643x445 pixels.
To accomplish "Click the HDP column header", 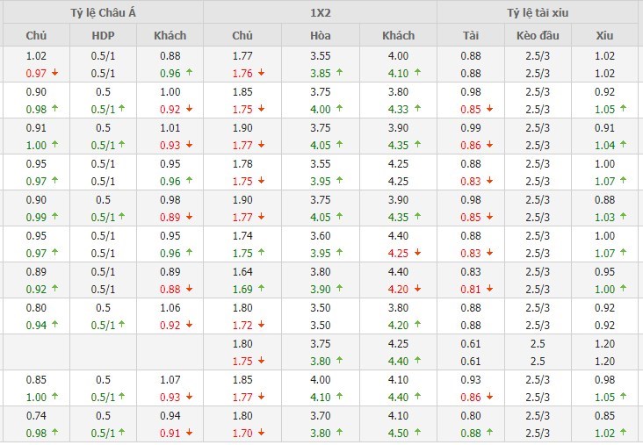I will point(103,35).
